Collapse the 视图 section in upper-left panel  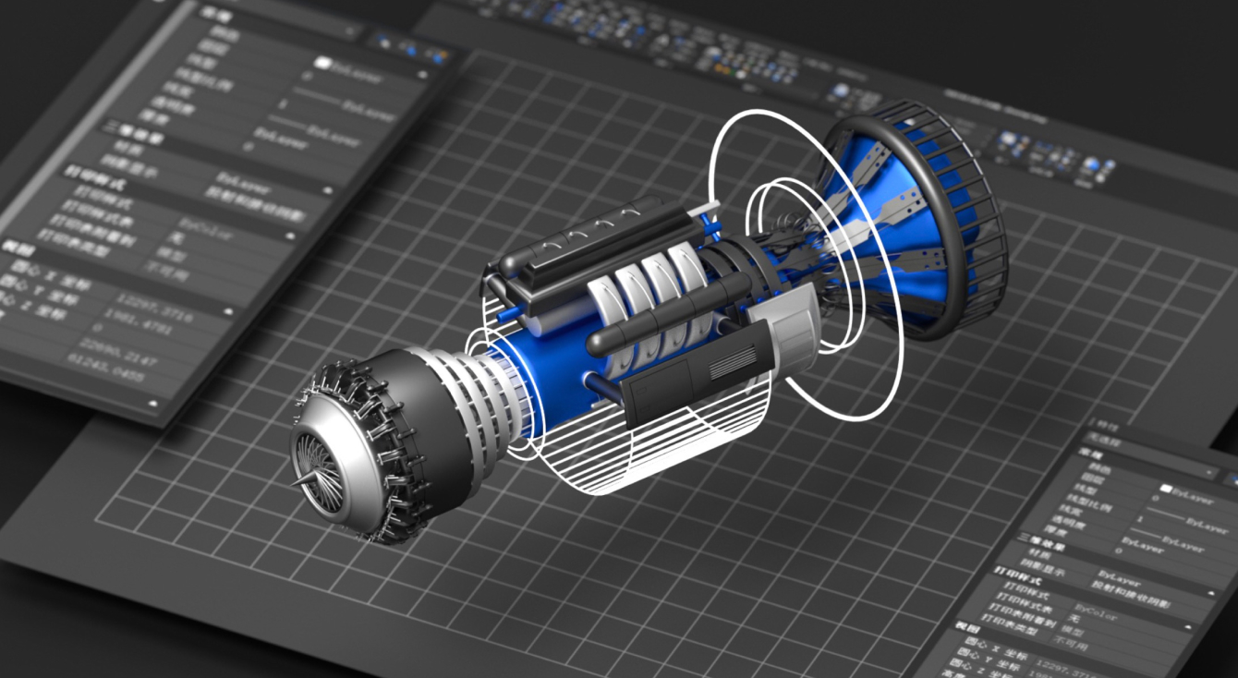227,311
